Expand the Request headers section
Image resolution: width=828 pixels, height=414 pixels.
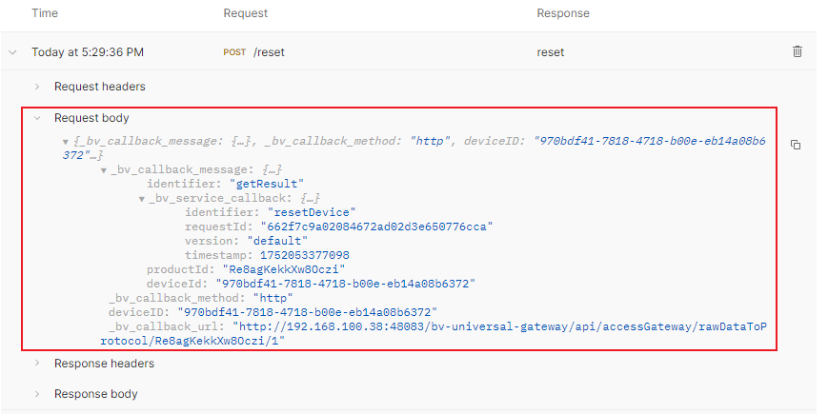tap(37, 87)
